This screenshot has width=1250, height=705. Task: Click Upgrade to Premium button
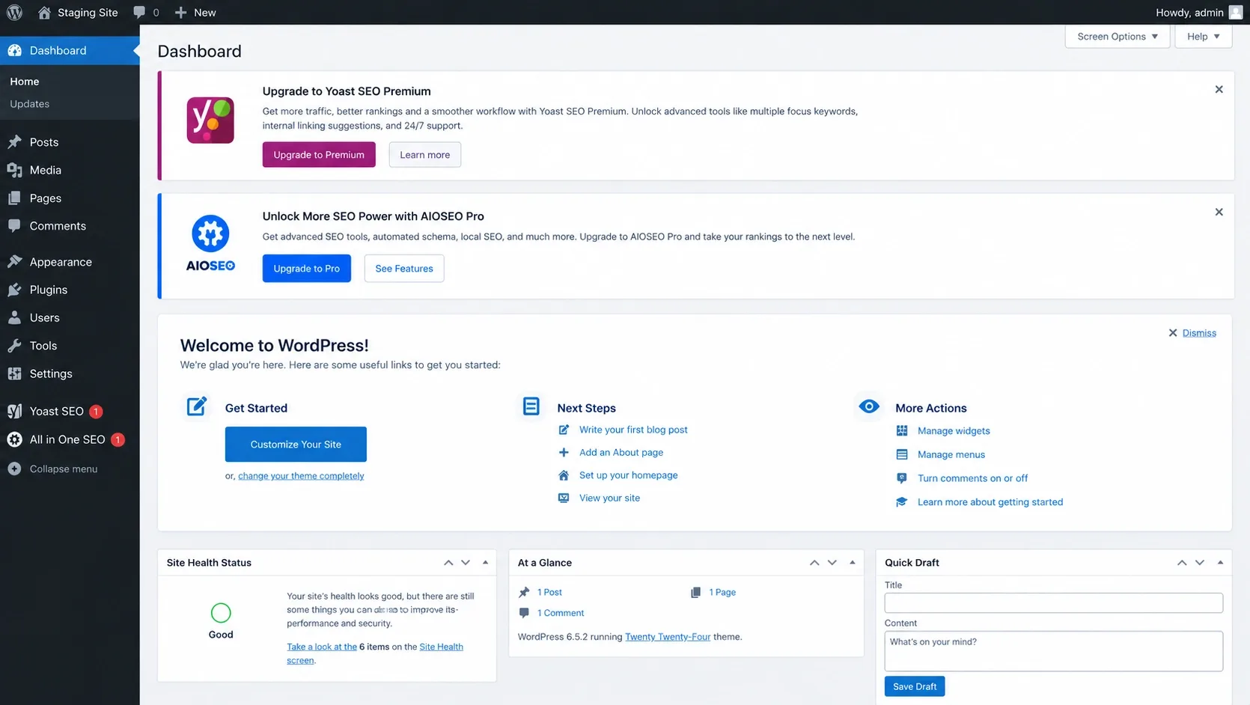319,155
